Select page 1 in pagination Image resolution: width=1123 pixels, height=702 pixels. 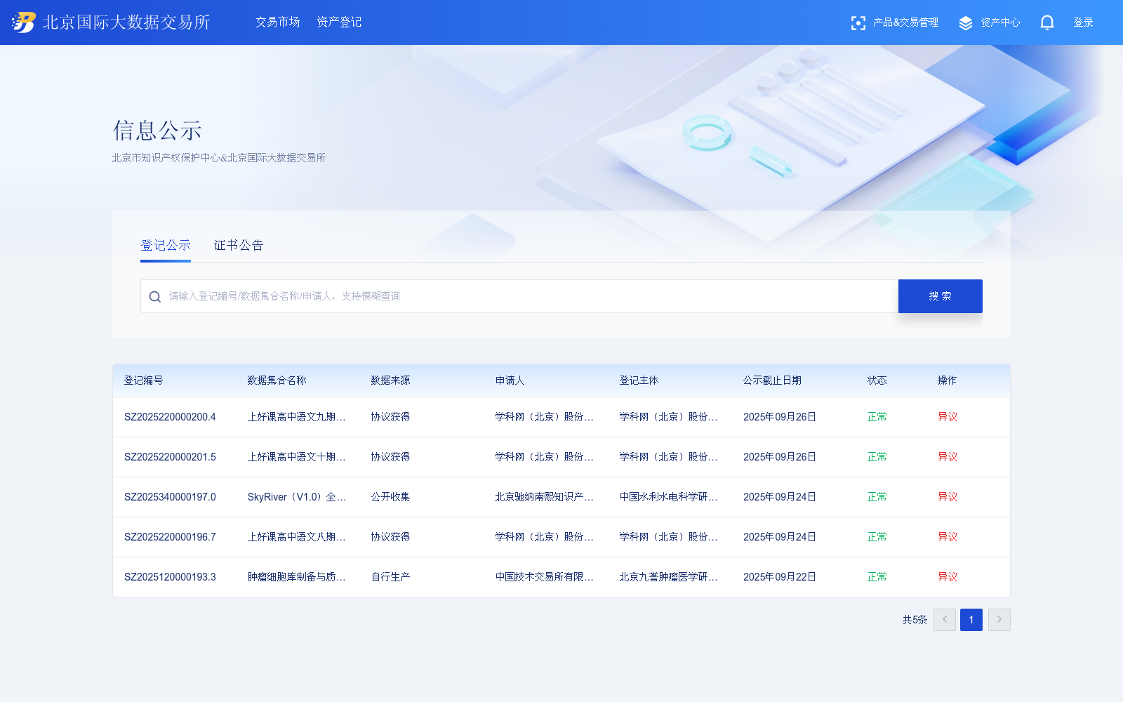[971, 620]
